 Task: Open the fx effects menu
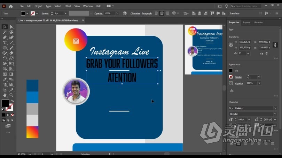[232, 91]
